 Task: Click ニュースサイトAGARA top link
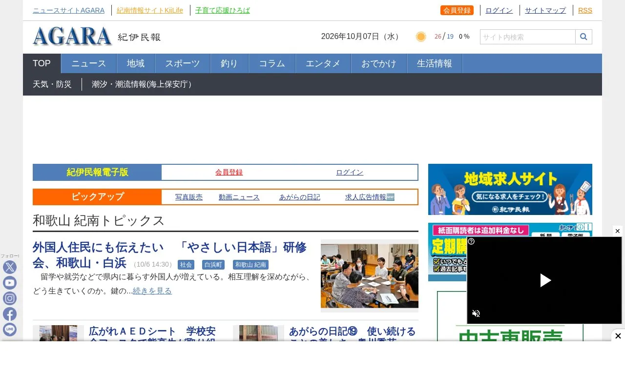pos(68,10)
